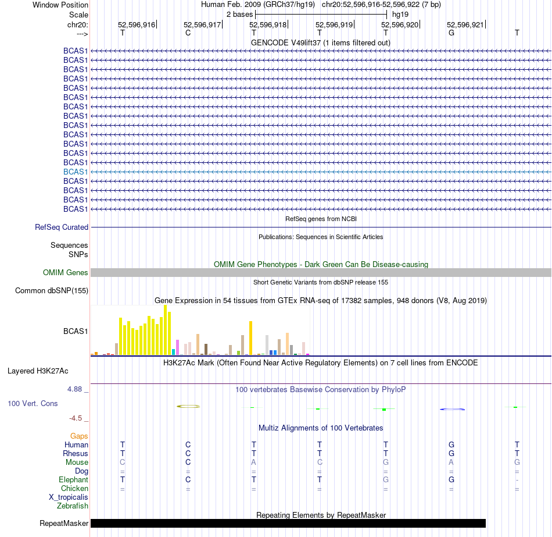Click the Common dbSNP(155) track label
Image resolution: width=552 pixels, height=537 pixels.
(51, 290)
